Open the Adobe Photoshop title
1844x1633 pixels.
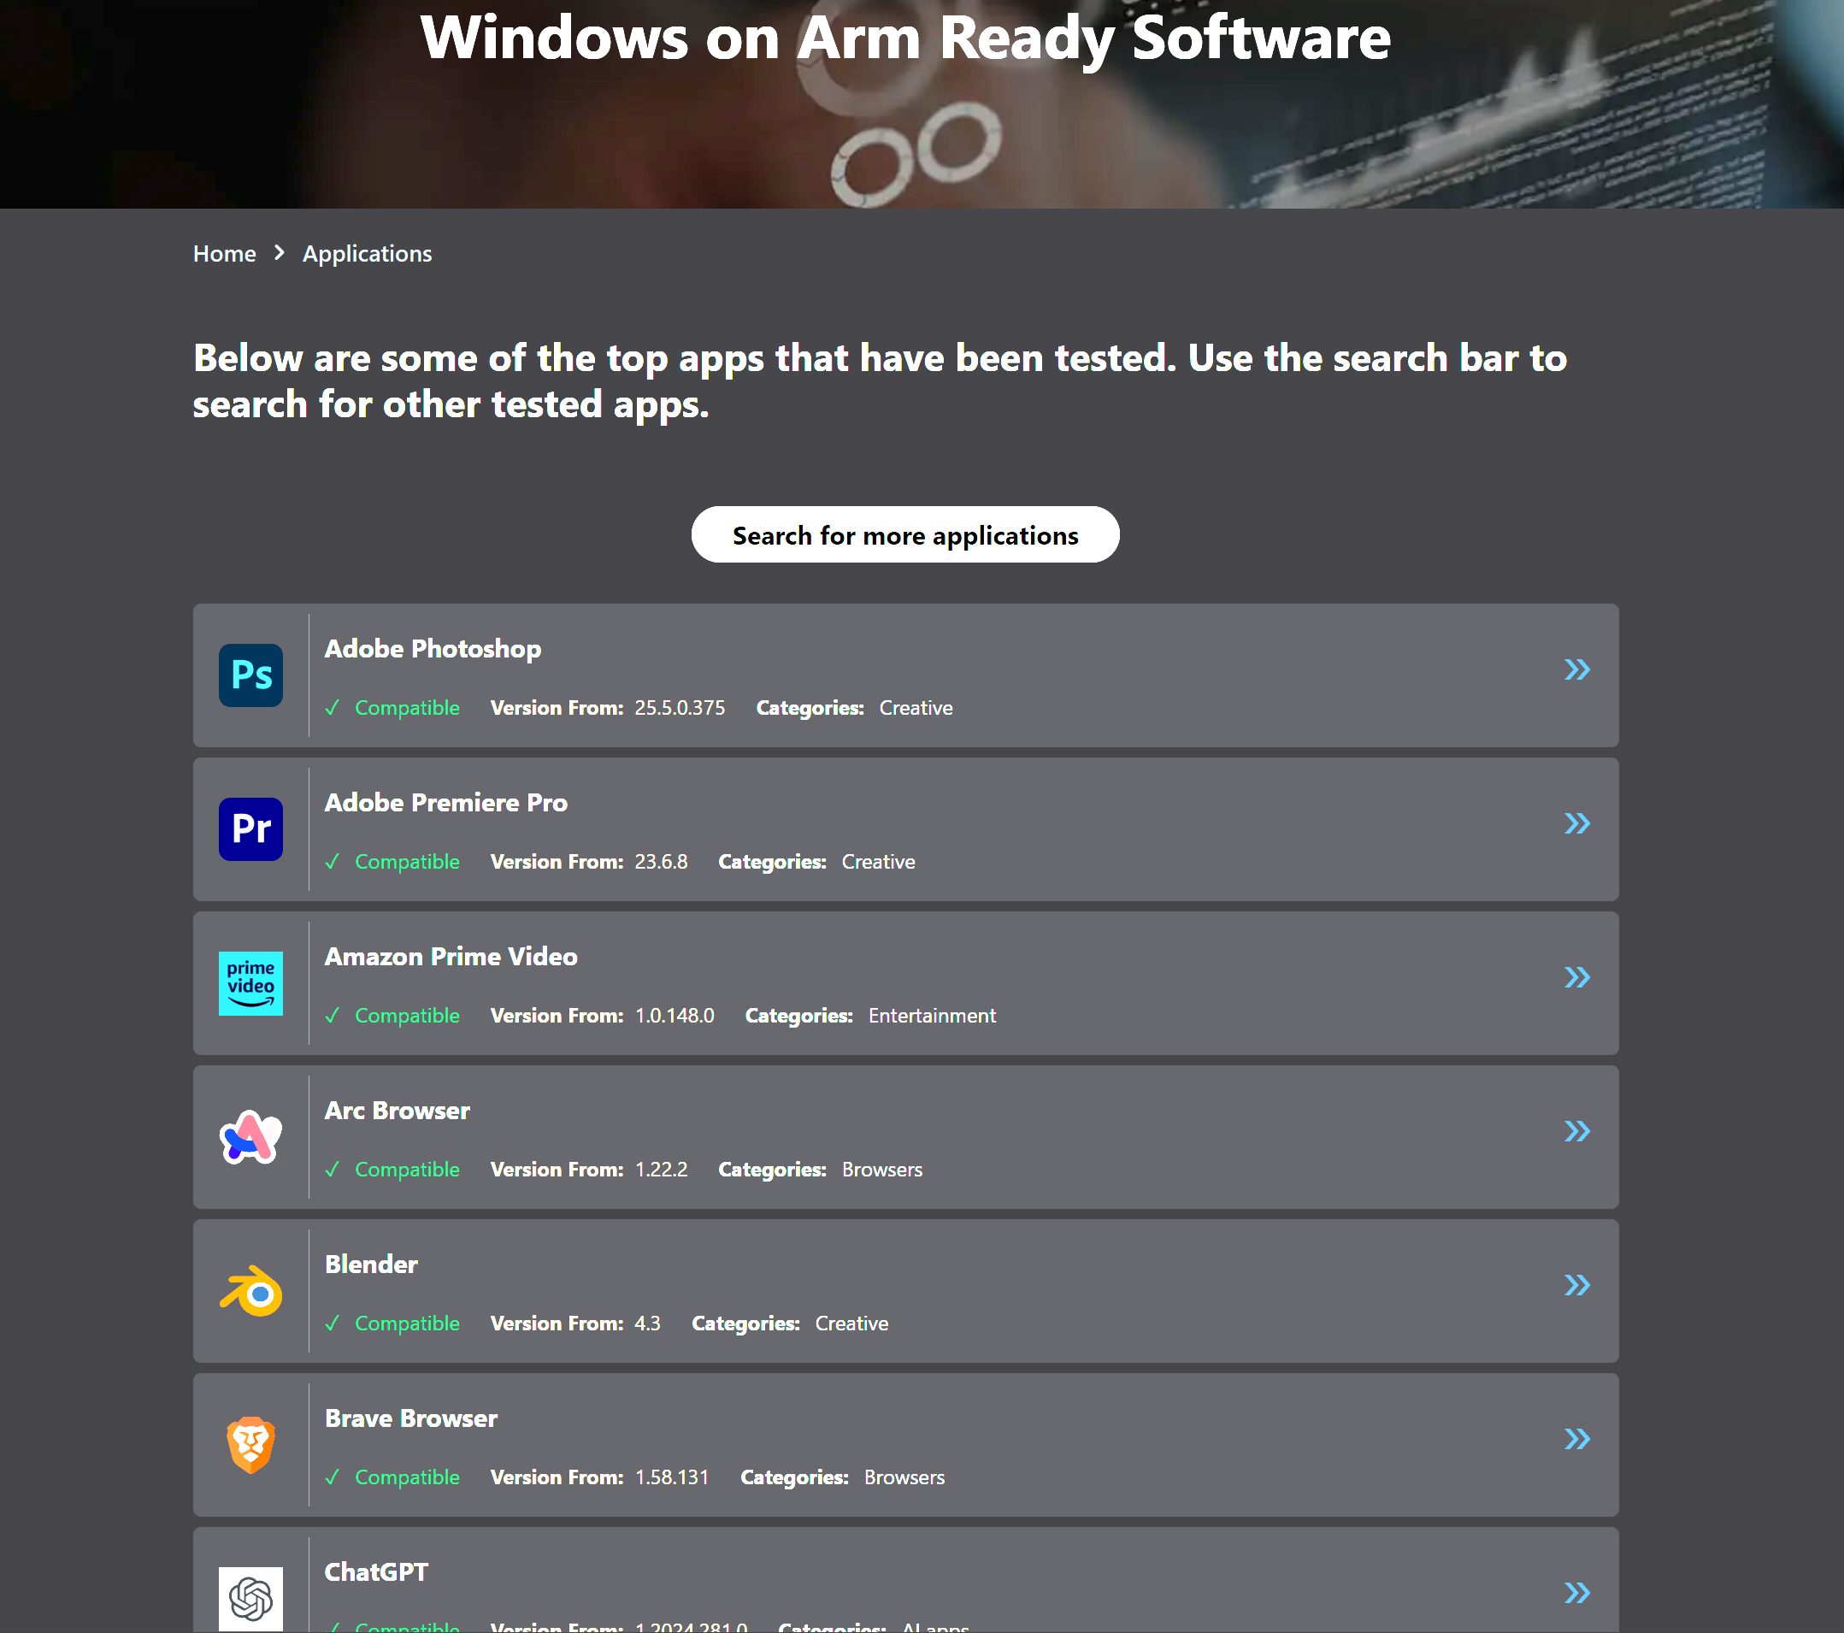tap(433, 649)
